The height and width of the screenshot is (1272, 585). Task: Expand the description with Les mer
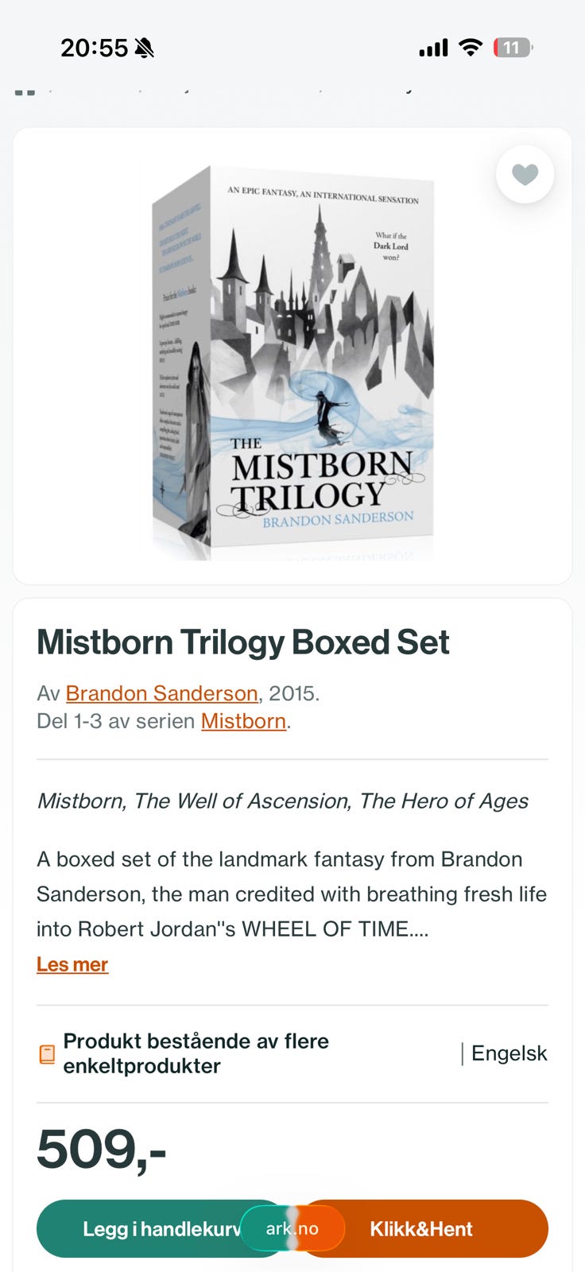72,964
